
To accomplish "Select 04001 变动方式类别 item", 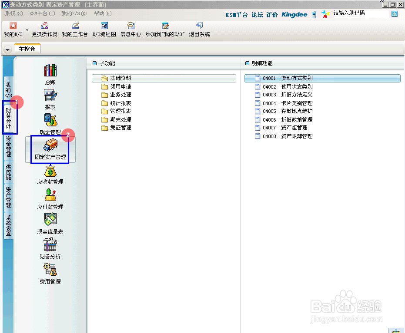I will pyautogui.click(x=322, y=78).
